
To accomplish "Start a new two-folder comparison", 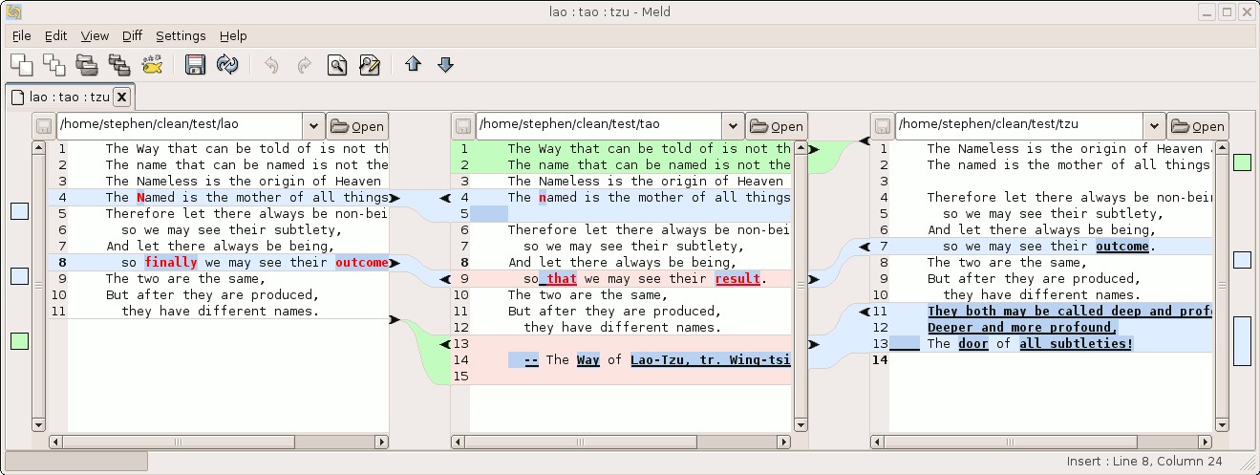I will coord(87,65).
